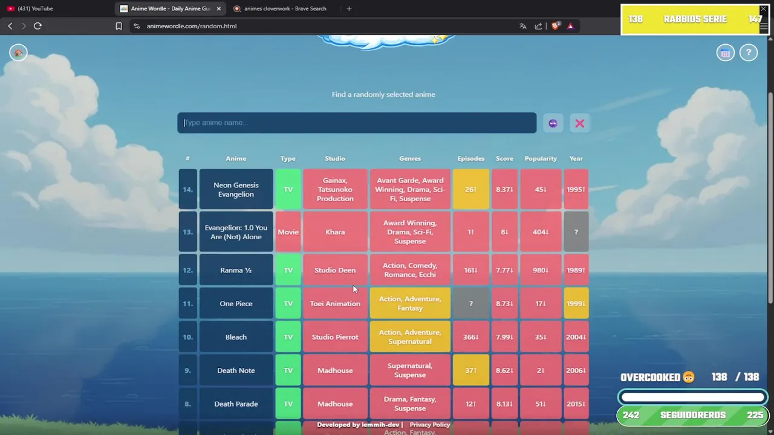Click the Find a randomly selected anime text
774x435 pixels.
[x=383, y=94]
